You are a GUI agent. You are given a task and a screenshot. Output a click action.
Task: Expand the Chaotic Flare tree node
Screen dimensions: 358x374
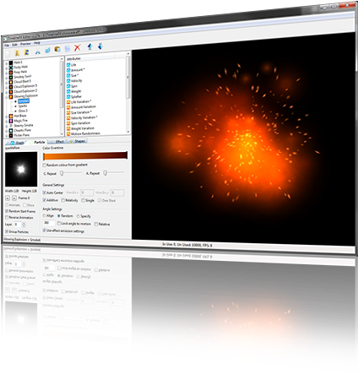coord(7,131)
